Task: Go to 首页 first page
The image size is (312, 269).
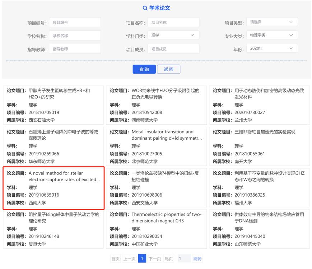Action: [115, 258]
